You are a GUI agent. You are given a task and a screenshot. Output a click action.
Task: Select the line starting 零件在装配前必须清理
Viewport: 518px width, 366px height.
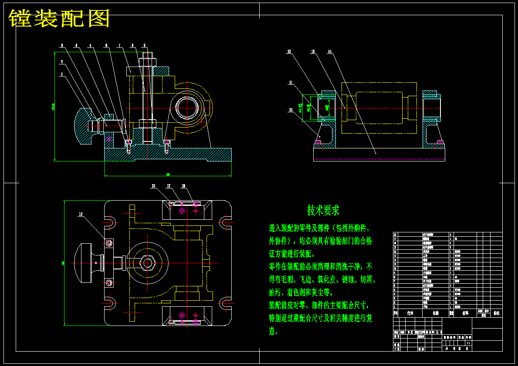321,266
